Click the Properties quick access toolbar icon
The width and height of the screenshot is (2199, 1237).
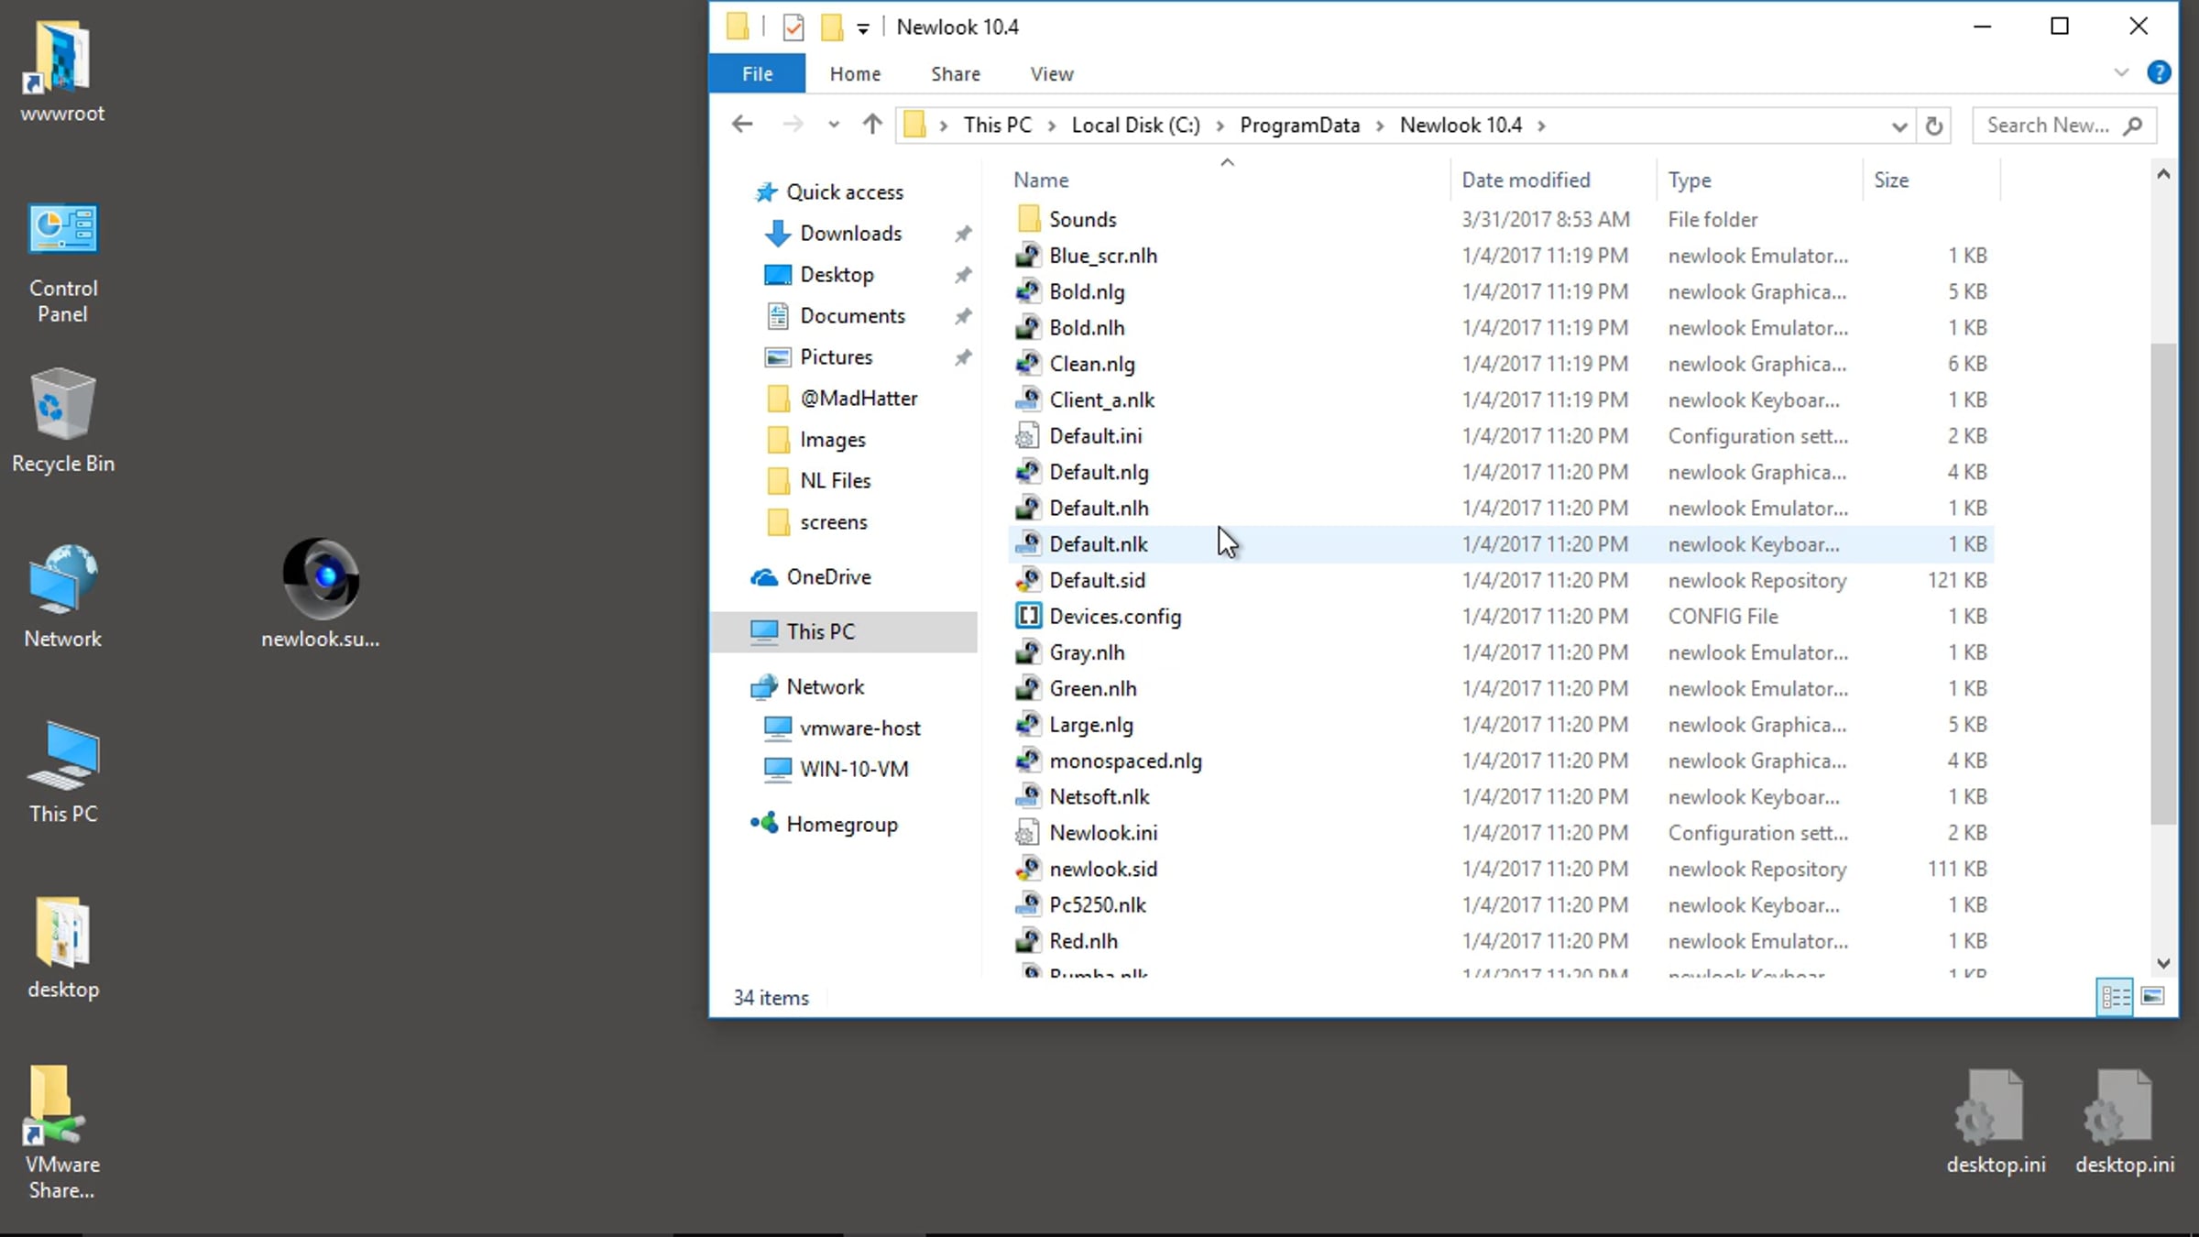click(x=793, y=27)
